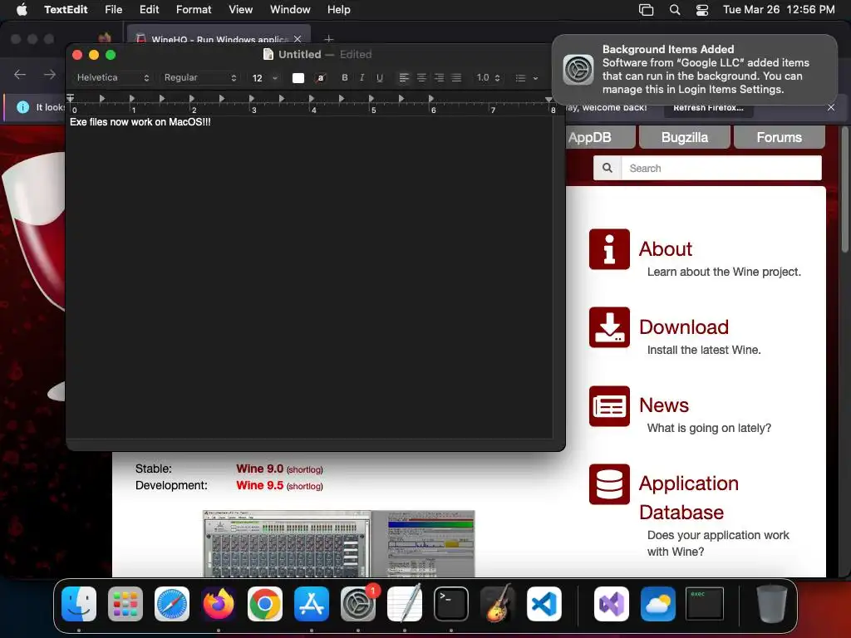This screenshot has height=638, width=851.
Task: Open the TextEdit menu
Action: [66, 9]
